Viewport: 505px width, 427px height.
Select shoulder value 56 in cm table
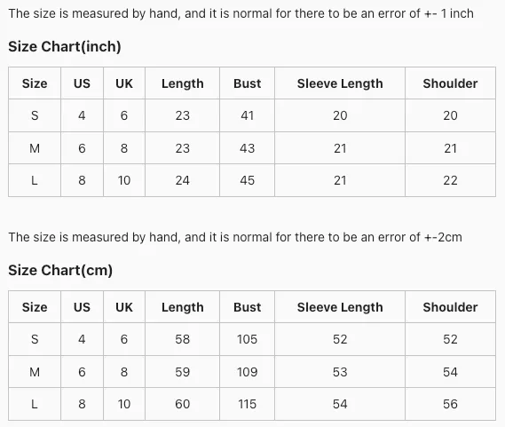[x=450, y=404]
